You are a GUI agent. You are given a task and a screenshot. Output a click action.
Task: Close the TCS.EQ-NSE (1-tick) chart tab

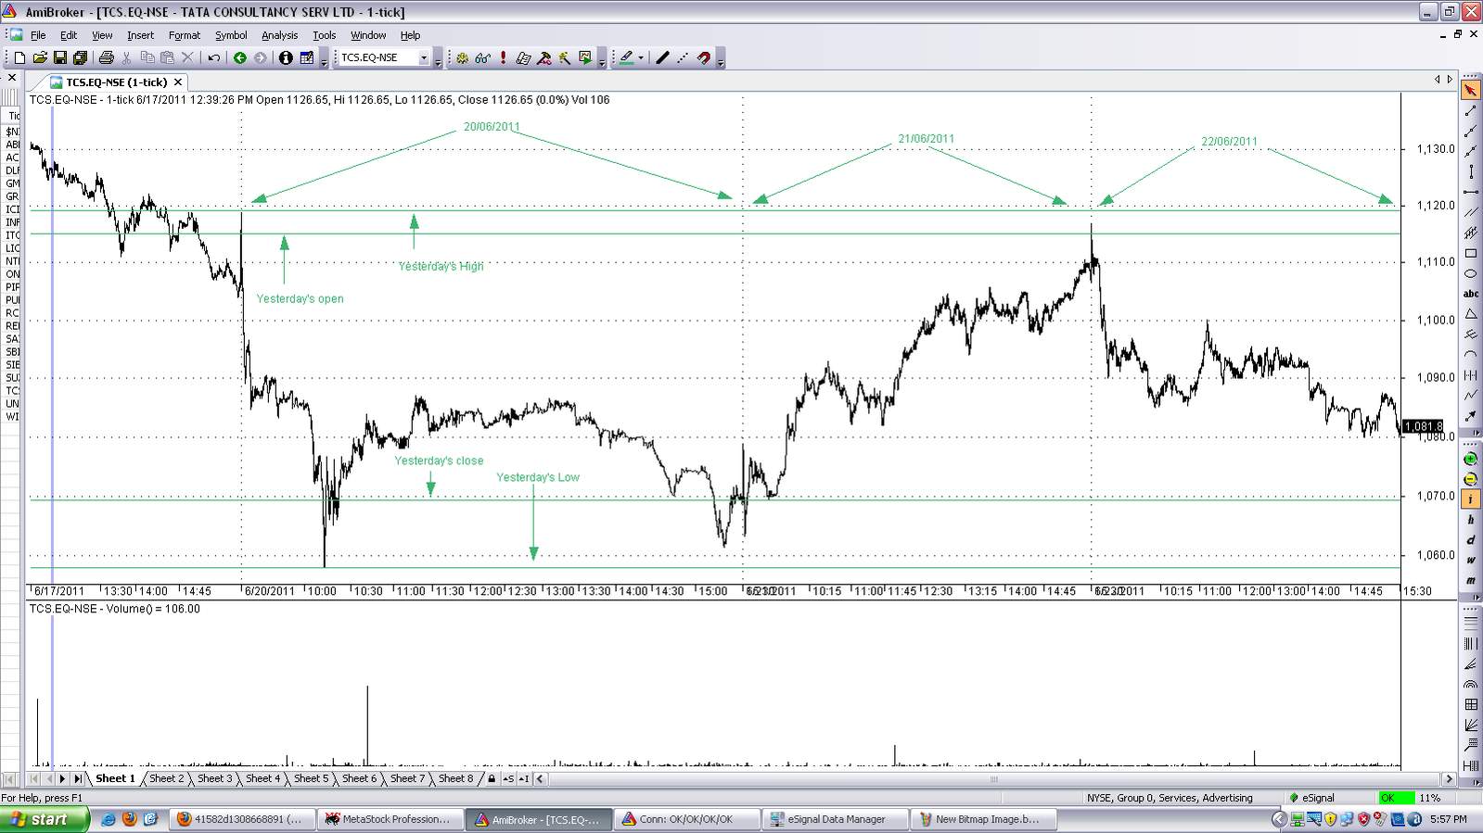point(178,82)
